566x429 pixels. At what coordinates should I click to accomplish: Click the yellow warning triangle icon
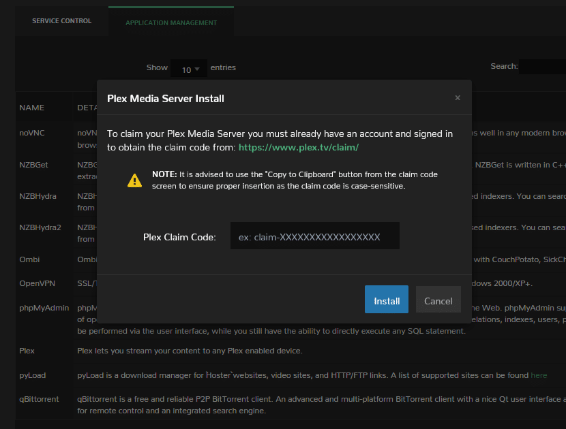135,180
